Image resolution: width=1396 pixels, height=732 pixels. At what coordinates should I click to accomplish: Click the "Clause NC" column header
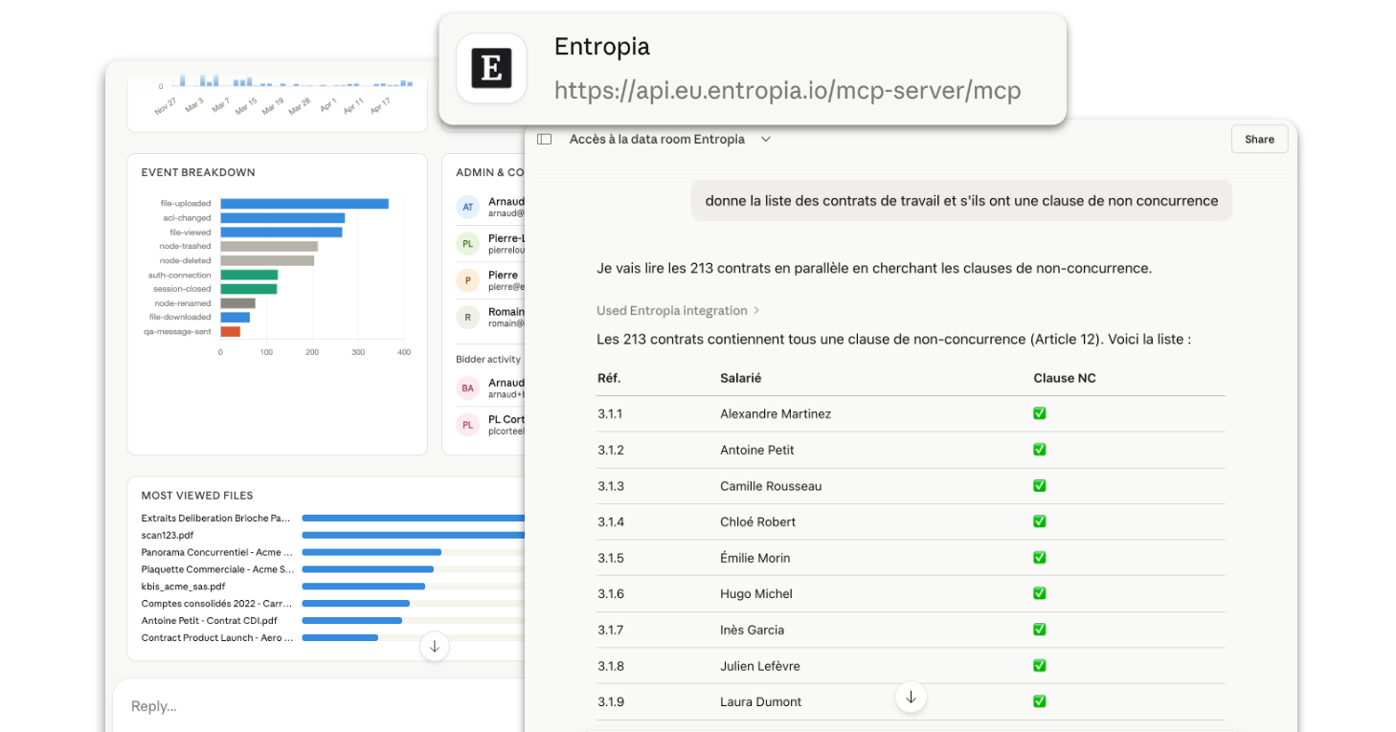[x=1065, y=378]
